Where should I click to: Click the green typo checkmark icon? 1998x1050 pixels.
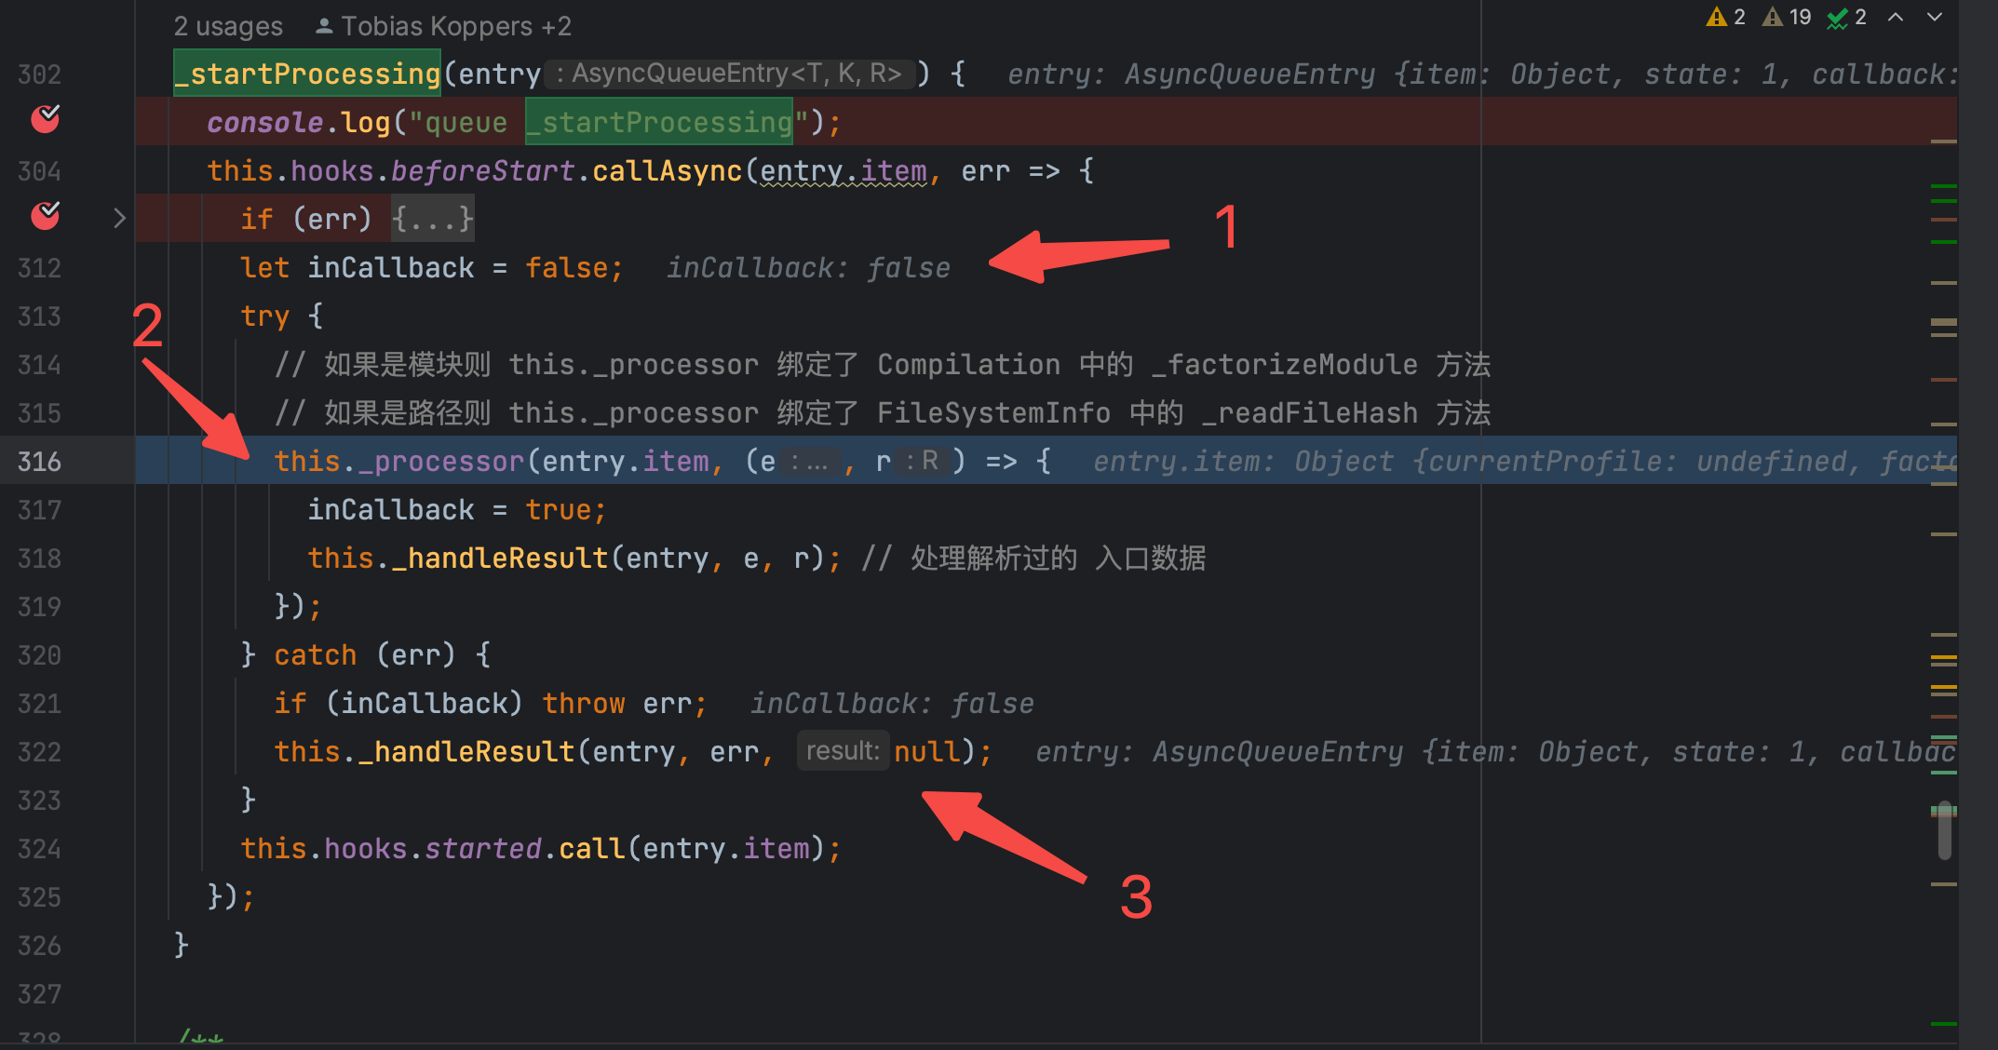pyautogui.click(x=1837, y=18)
